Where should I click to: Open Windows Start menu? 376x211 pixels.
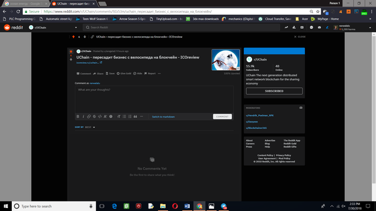[6, 206]
